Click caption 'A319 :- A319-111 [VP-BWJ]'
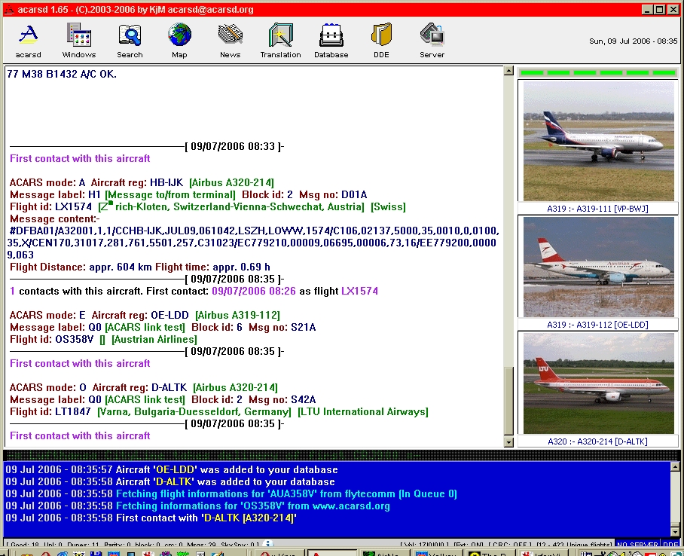The height and width of the screenshot is (556, 684). pyautogui.click(x=597, y=209)
